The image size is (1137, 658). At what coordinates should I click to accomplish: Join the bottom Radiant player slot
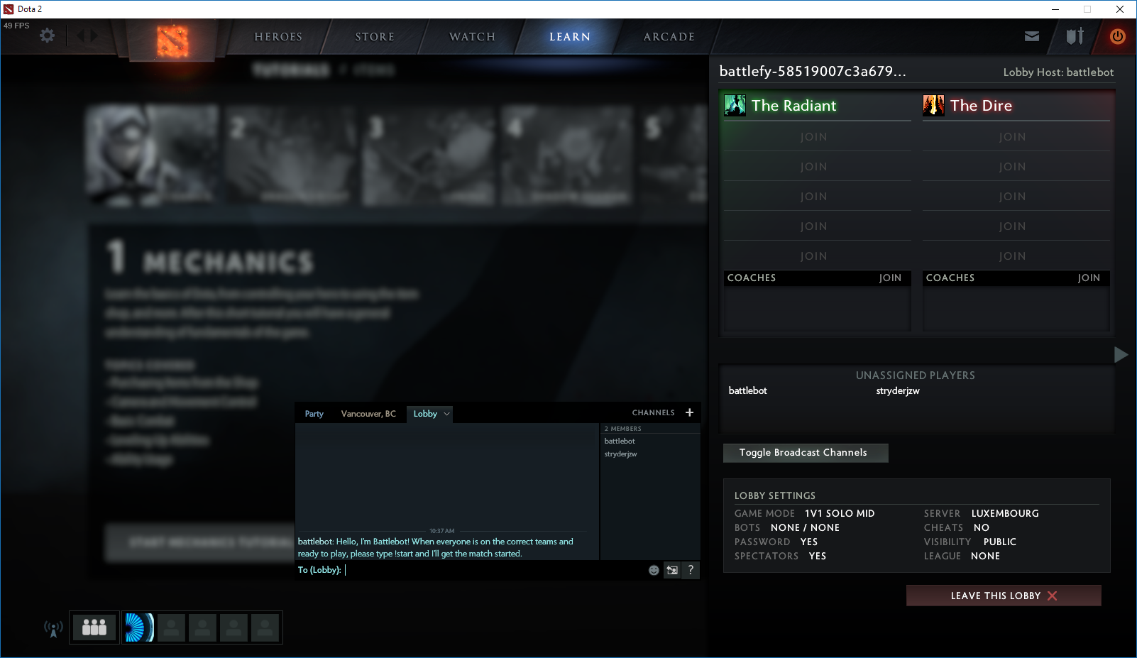[817, 256]
